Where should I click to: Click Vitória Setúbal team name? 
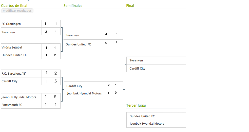pyautogui.click(x=12, y=47)
